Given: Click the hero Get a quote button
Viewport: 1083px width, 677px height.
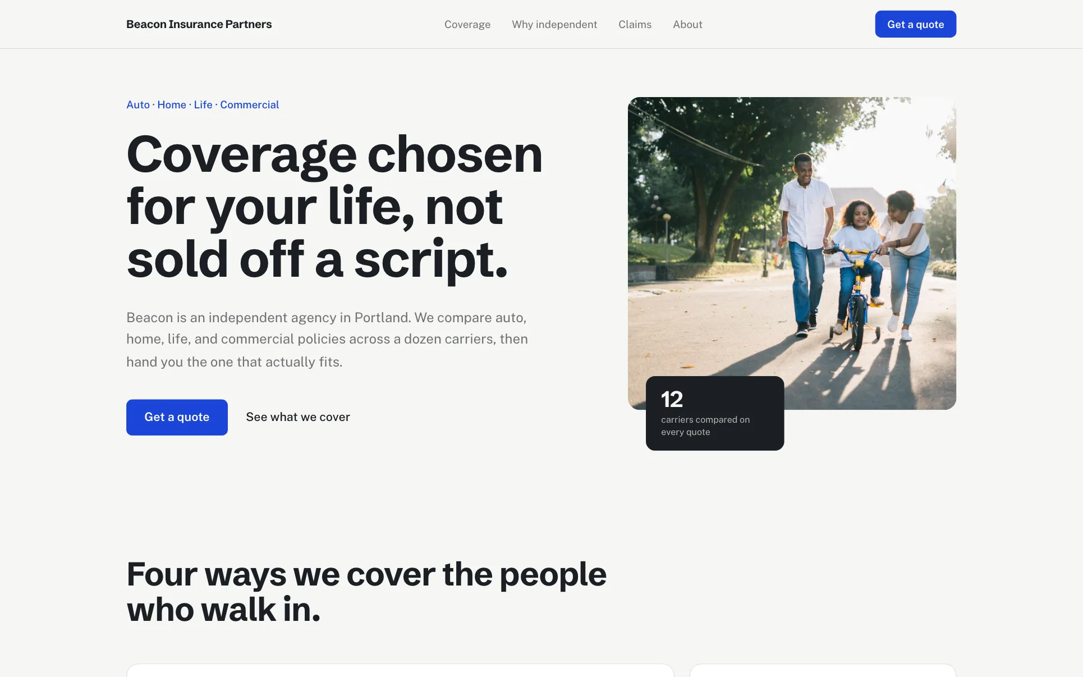Looking at the screenshot, I should pos(177,417).
